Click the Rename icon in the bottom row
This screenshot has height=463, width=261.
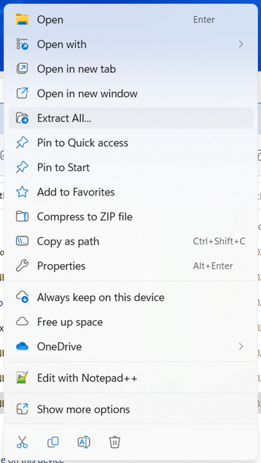click(x=84, y=442)
